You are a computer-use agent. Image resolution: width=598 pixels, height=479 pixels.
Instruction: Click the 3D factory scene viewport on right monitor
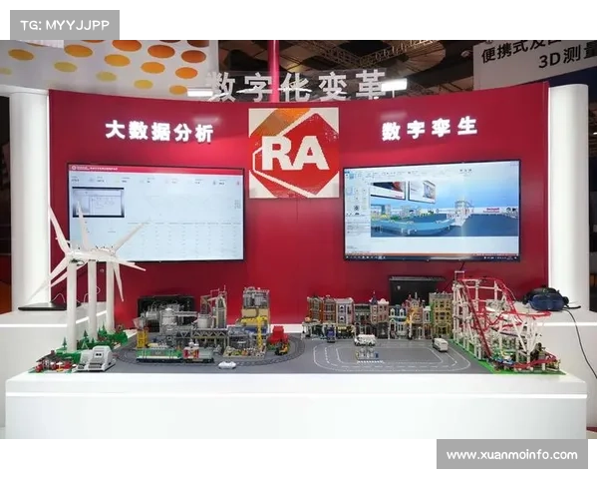pos(445,209)
